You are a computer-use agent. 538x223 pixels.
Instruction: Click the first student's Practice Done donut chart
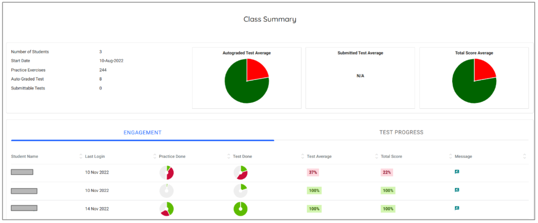coord(167,172)
